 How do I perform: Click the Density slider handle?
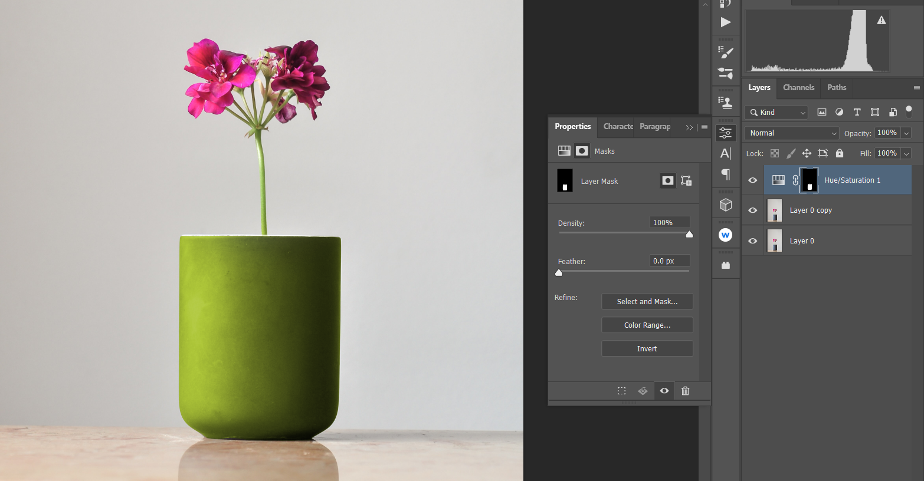689,235
